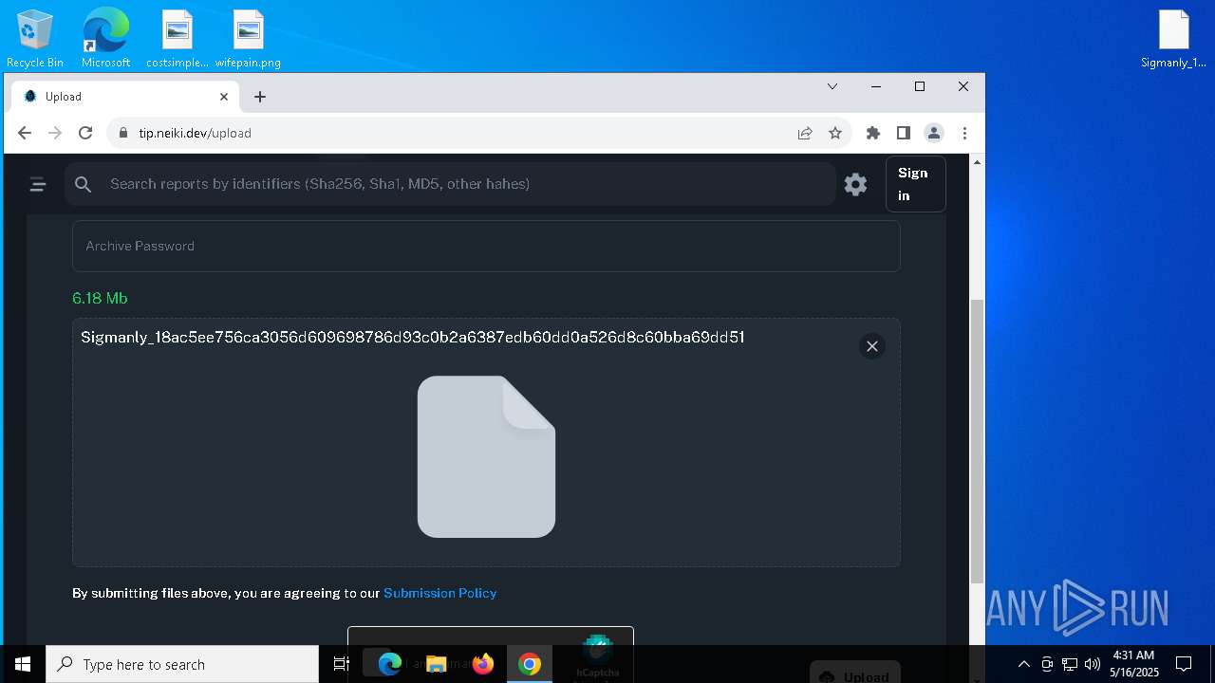Open the notification center icon
Screen dimensions: 1215x683
[x=1184, y=664]
